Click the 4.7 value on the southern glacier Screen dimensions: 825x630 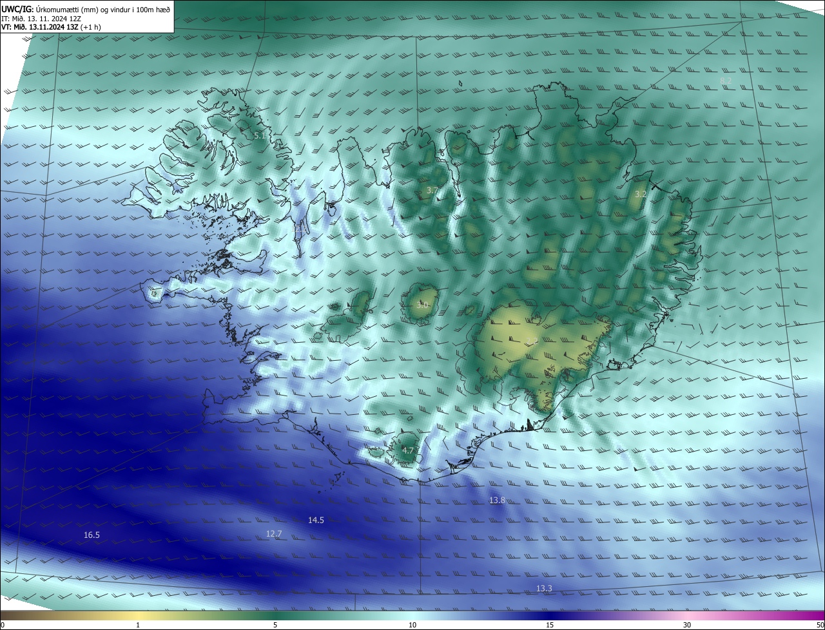pos(407,450)
